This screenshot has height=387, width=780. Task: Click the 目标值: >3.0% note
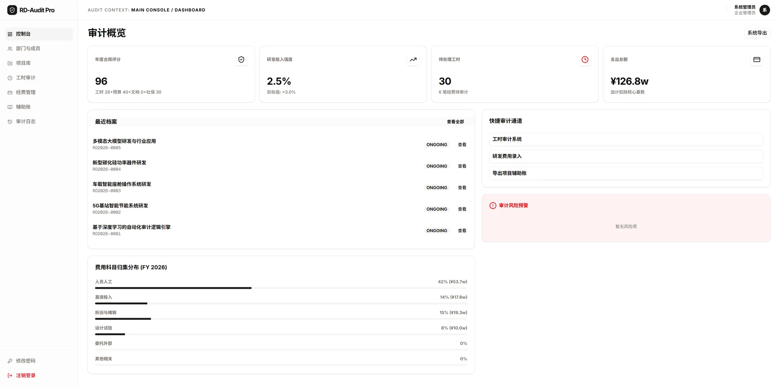pyautogui.click(x=281, y=92)
